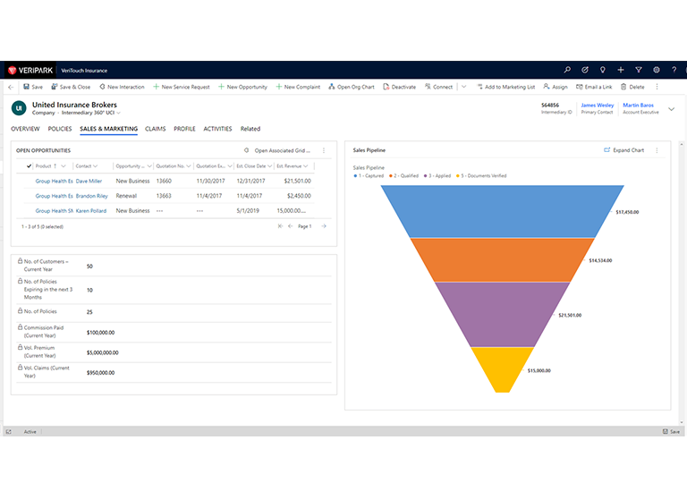
Task: Switch to the Claims tab
Action: pyautogui.click(x=155, y=129)
